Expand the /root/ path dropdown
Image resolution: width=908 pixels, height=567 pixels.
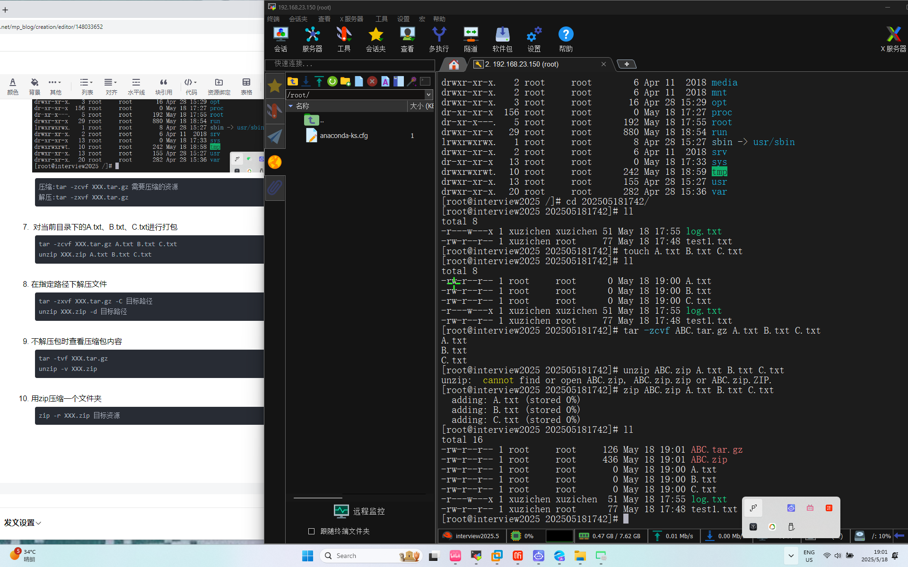[428, 94]
